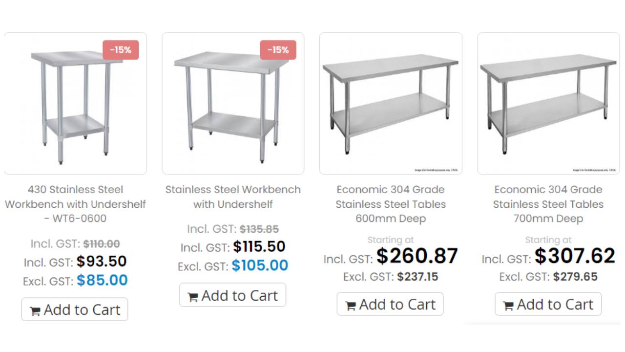Add 600mm Deep Stainless Tables to cart
625x352 pixels.
(390, 305)
